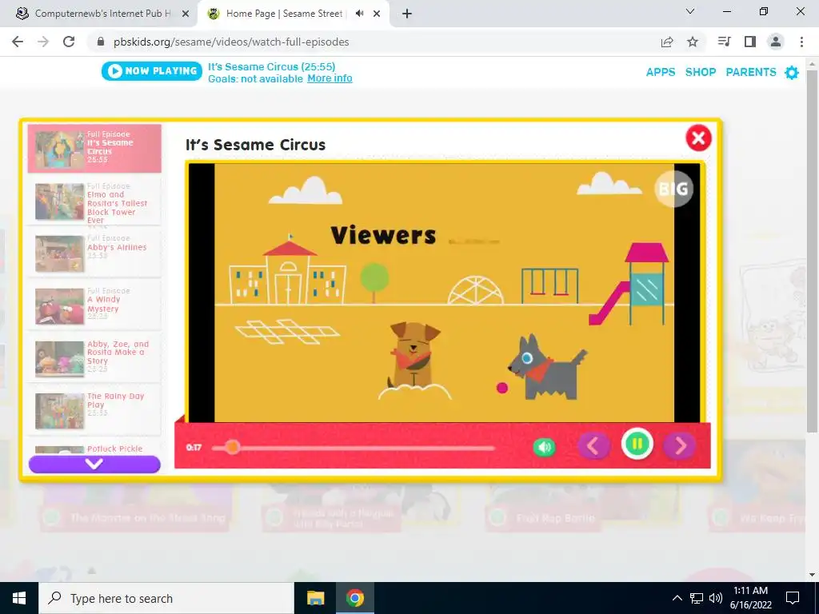Go to the previous video
This screenshot has width=819, height=614.
594,446
